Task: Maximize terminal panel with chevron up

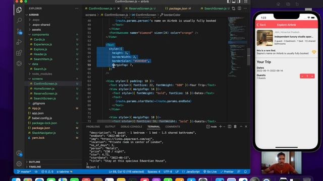Action: point(241,127)
